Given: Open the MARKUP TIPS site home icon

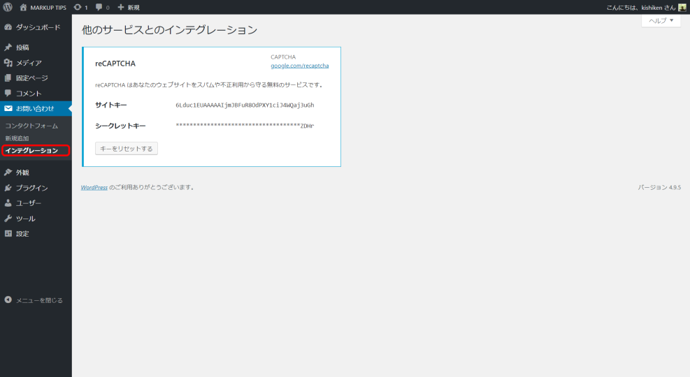Looking at the screenshot, I should point(24,7).
